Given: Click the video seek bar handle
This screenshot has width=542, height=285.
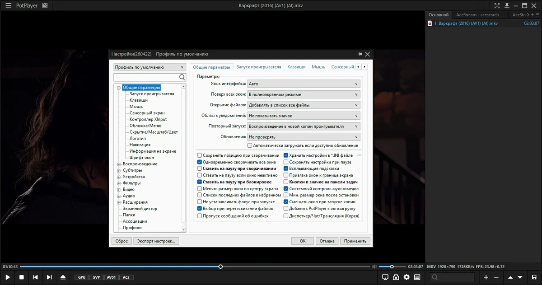Looking at the screenshot, I should tap(220, 266).
